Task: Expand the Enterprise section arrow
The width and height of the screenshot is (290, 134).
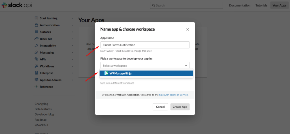Action: click(x=72, y=73)
